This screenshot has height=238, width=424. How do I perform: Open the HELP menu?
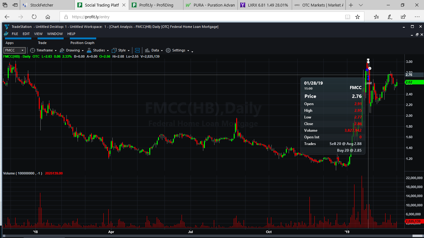click(71, 34)
